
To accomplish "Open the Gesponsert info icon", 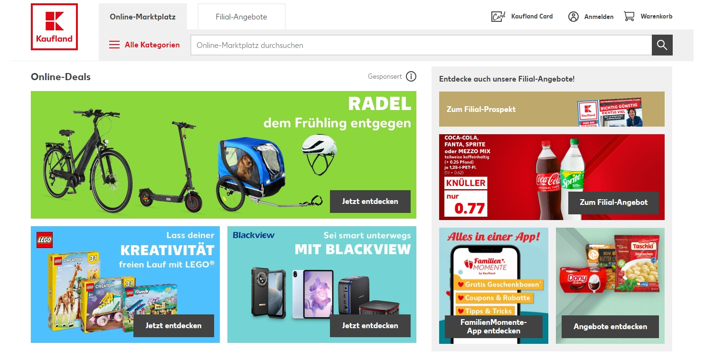I will point(411,76).
